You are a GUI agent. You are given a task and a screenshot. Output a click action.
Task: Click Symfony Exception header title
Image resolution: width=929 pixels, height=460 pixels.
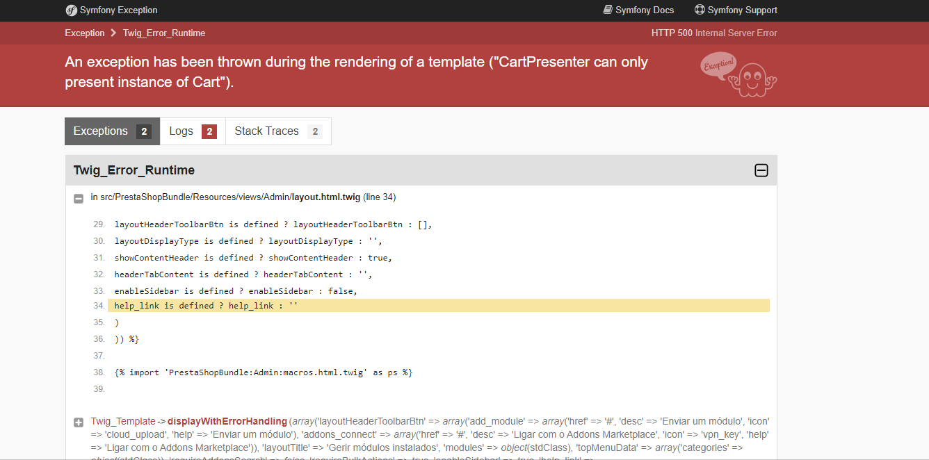coord(119,10)
